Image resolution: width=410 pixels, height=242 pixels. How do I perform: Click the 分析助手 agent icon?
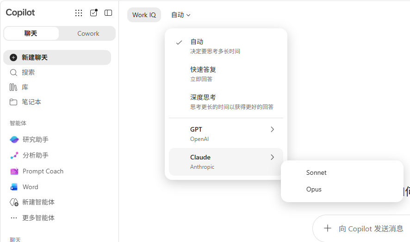coord(14,155)
